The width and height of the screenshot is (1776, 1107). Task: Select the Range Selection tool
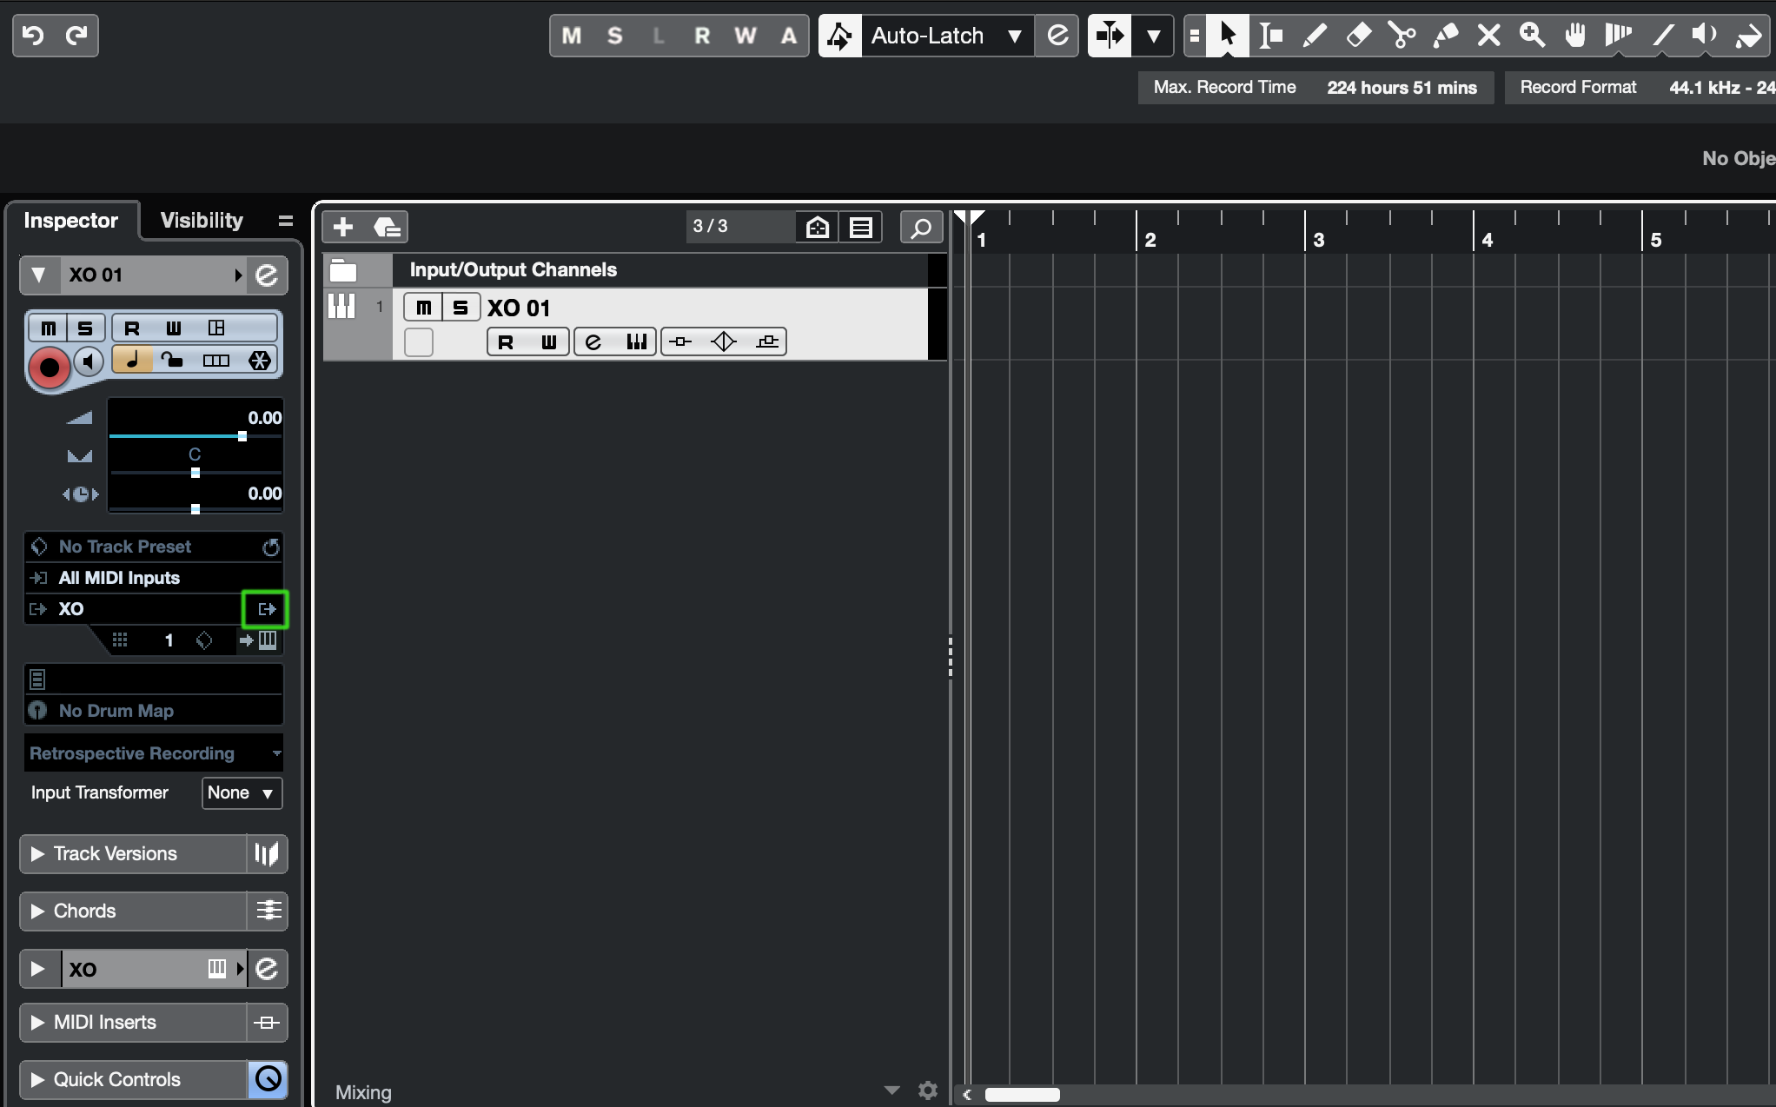(x=1271, y=36)
